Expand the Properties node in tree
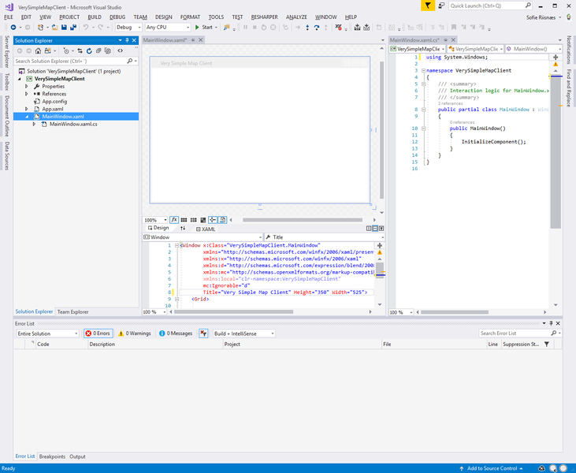Viewport: 576px width, 473px height. click(x=27, y=87)
